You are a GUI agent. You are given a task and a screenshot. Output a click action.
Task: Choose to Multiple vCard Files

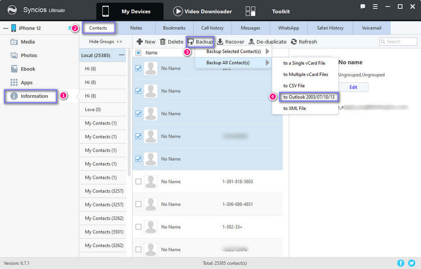point(305,74)
